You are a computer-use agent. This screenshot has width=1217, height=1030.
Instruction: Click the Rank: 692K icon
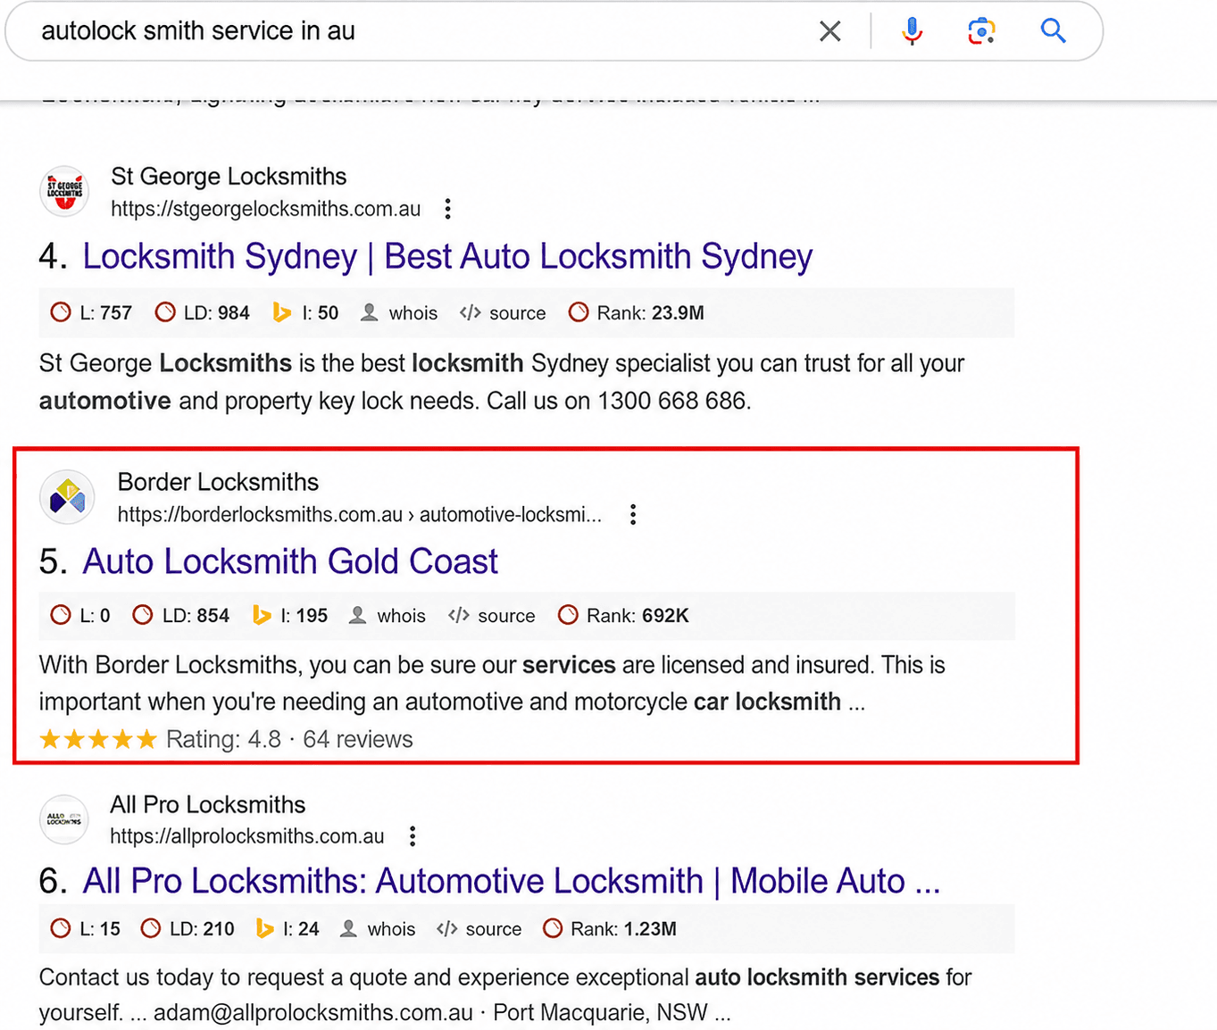(x=568, y=615)
